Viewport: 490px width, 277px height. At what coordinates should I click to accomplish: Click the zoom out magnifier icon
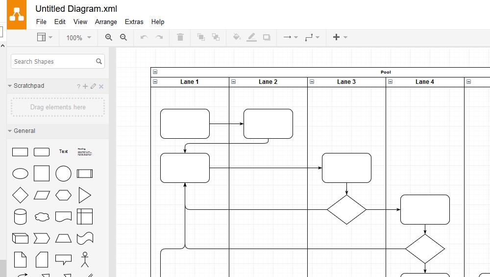pyautogui.click(x=123, y=37)
